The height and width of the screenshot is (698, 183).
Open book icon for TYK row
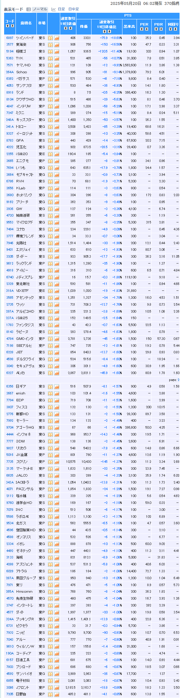point(50,58)
